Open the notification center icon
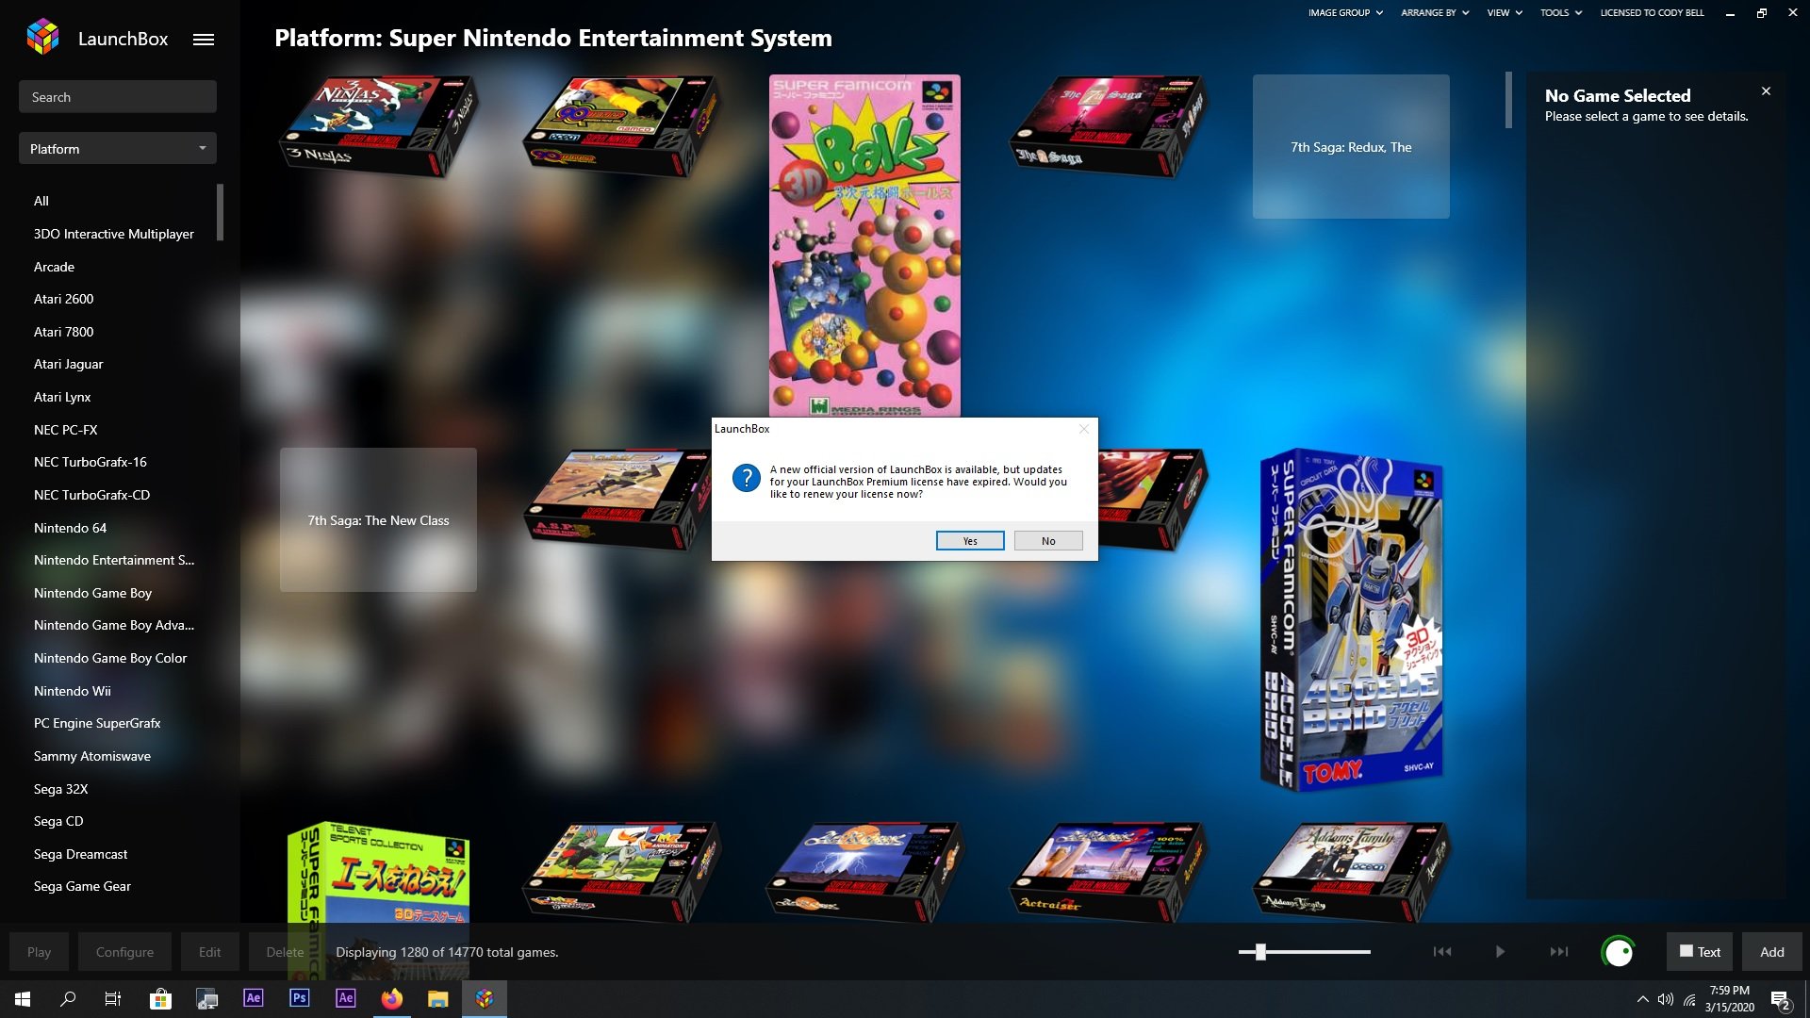The height and width of the screenshot is (1018, 1810). (1781, 1000)
